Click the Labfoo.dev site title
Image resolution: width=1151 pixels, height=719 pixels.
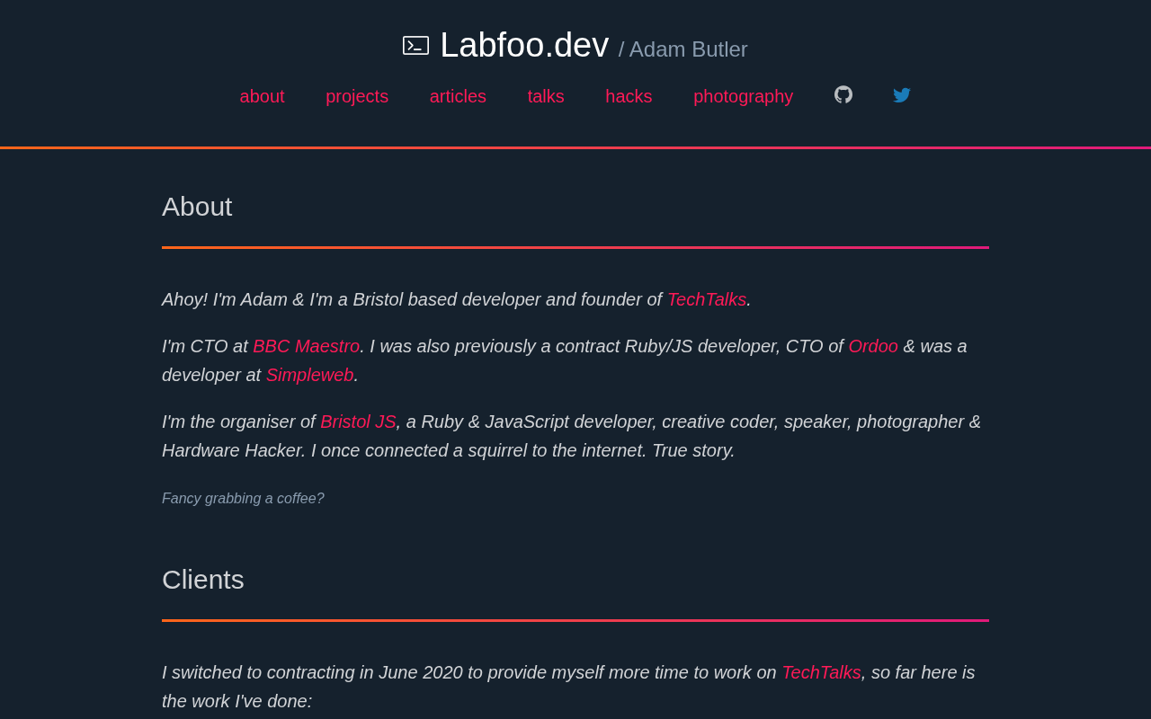524,46
